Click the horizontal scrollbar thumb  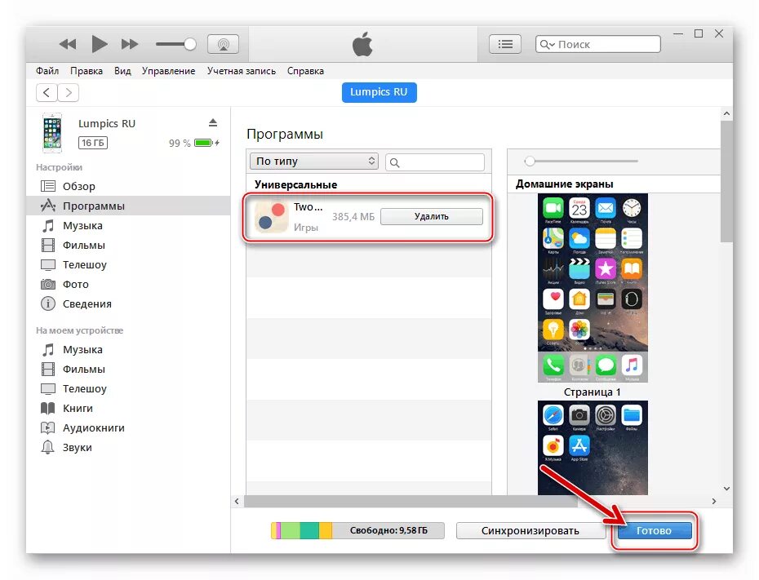click(x=411, y=501)
